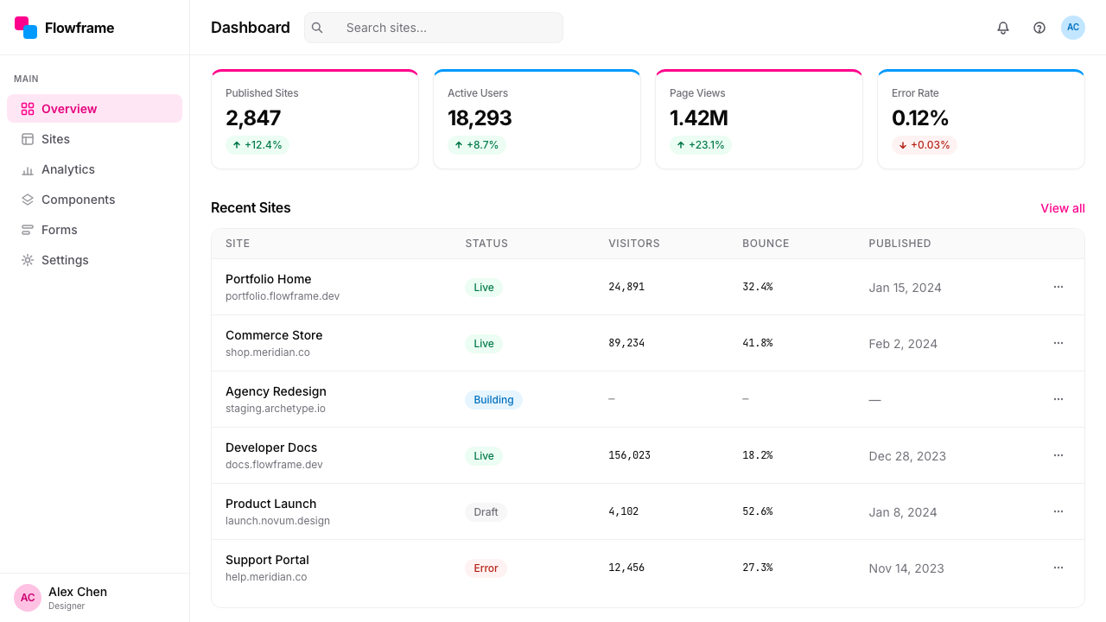Click the Overview grid icon in sidebar
The width and height of the screenshot is (1106, 622).
(x=28, y=109)
